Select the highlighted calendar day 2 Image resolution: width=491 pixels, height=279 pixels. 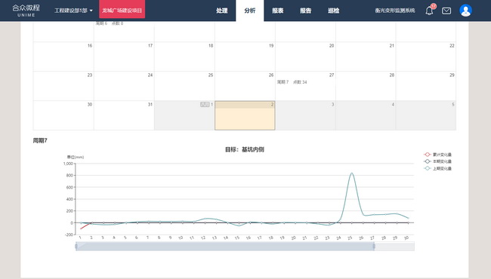click(245, 115)
